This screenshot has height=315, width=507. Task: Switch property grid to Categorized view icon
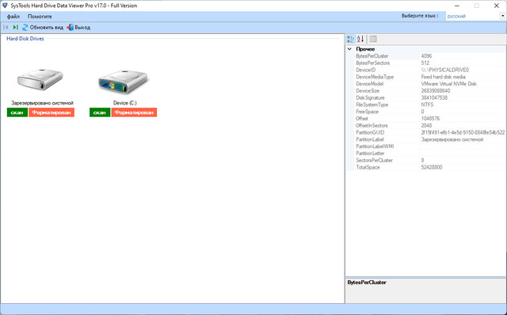351,39
